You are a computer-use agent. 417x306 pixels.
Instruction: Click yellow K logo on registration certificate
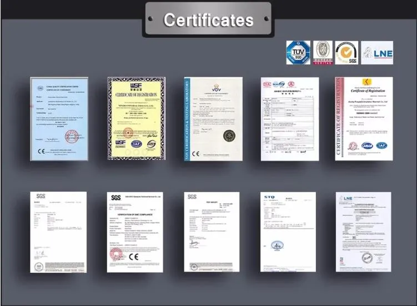coord(367,82)
